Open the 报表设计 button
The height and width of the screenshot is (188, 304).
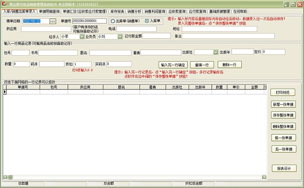click(x=284, y=168)
